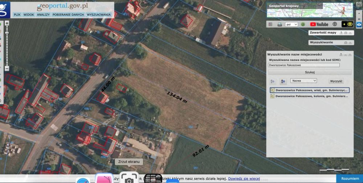This screenshot has width=363, height=183.
Task: Open the pink app icon in the dock
Action: pos(105,178)
